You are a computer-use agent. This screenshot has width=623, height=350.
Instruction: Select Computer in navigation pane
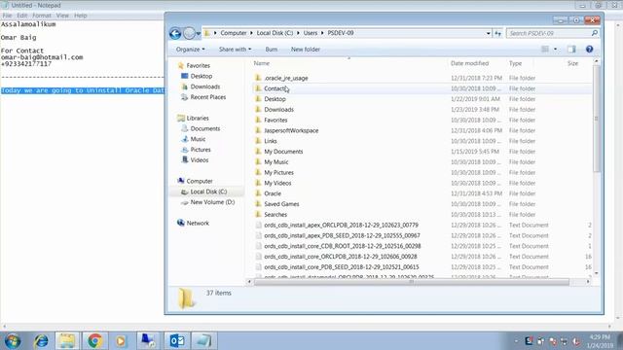[199, 181]
